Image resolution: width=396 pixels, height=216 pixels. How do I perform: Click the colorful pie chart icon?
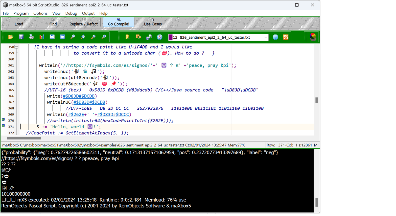(x=313, y=37)
